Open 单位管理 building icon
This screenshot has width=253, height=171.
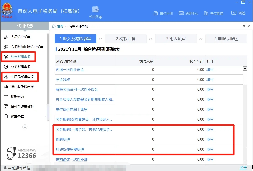click(x=206, y=13)
